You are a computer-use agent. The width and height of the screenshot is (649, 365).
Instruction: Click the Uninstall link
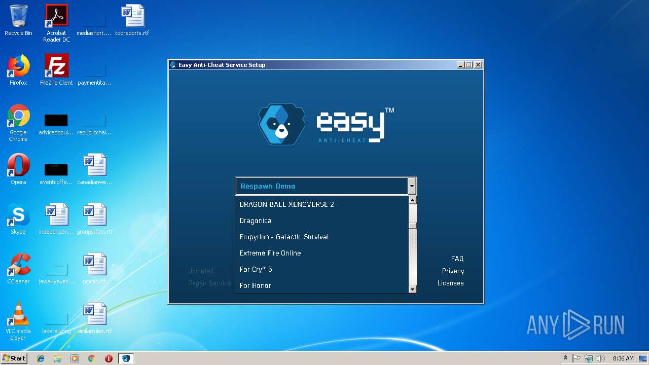pyautogui.click(x=201, y=271)
